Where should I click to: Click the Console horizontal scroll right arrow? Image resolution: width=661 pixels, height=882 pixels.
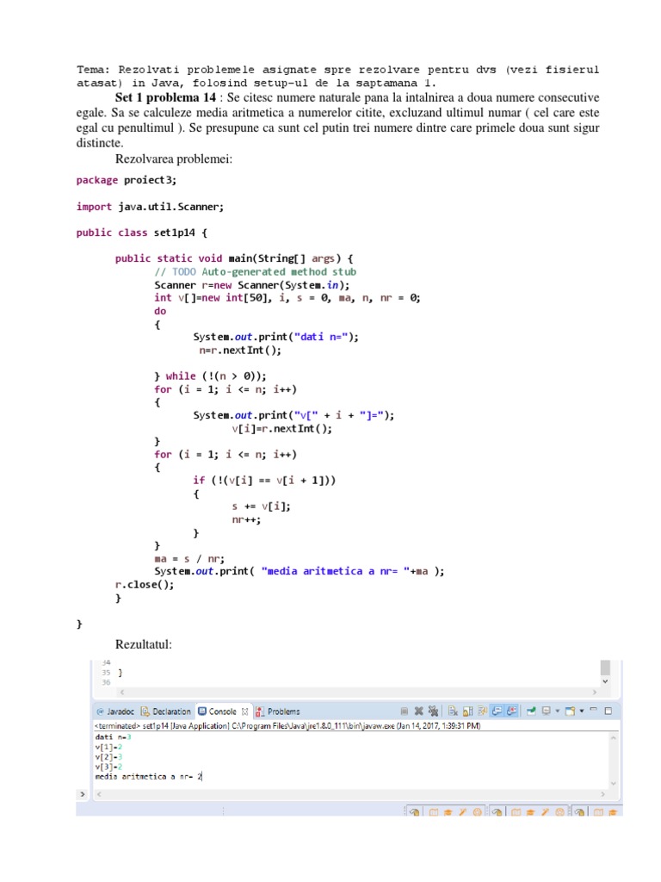click(602, 794)
